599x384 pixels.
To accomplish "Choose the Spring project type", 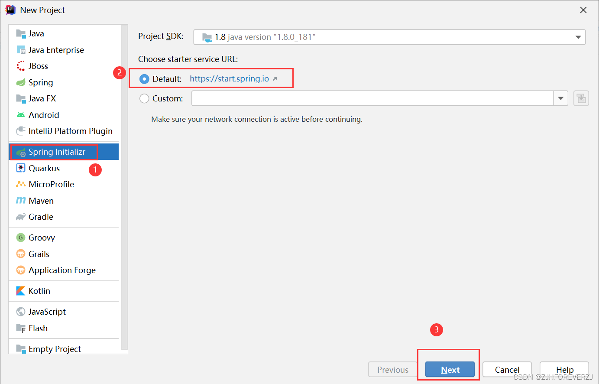I will tap(64, 82).
